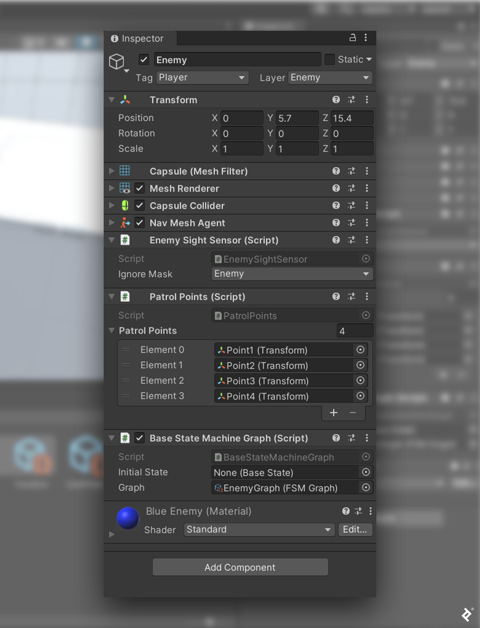Open the Layer dropdown showing Enemy
Viewport: 480px width, 628px height.
[330, 78]
